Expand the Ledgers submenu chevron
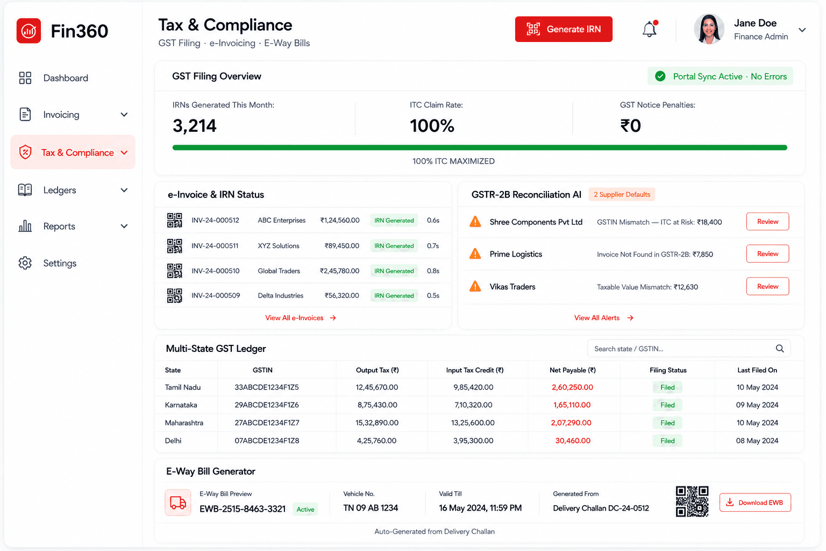The image size is (826, 551). 124,190
